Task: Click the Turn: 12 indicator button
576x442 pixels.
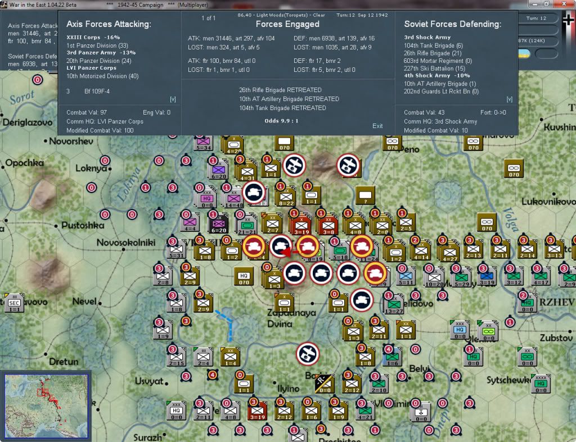Action: click(x=536, y=18)
